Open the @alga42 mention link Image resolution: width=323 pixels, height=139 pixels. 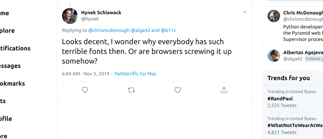click(141, 30)
